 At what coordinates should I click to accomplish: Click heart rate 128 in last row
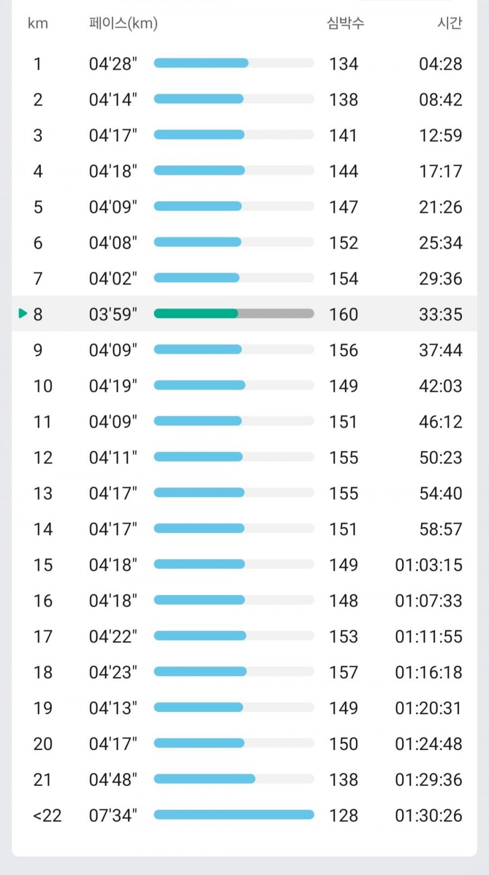pyautogui.click(x=343, y=815)
